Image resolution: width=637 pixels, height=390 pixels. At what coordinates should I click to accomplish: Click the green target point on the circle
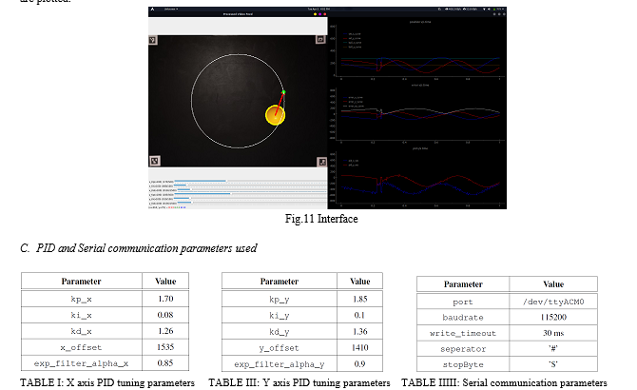point(283,92)
